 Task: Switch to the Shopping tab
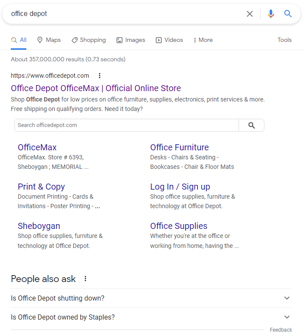[88, 40]
